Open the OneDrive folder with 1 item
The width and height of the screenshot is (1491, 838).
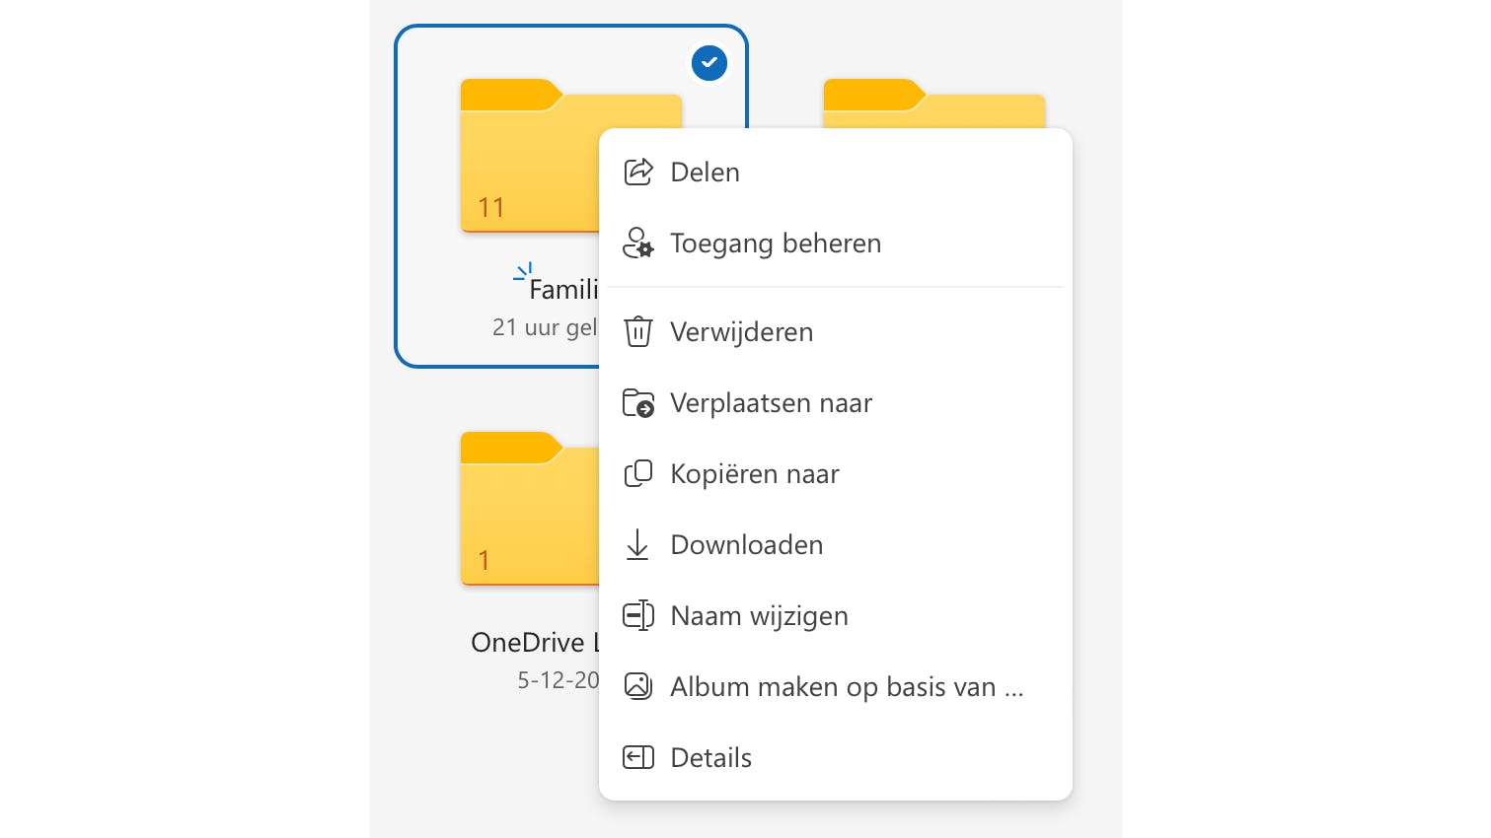tap(523, 510)
